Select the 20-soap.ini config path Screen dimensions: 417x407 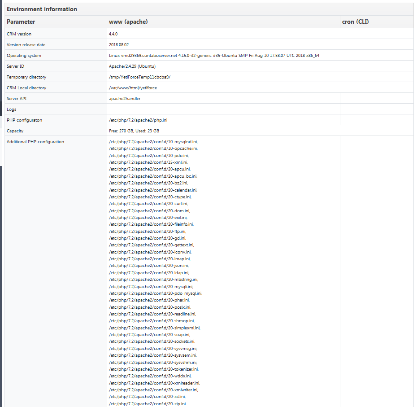click(149, 335)
